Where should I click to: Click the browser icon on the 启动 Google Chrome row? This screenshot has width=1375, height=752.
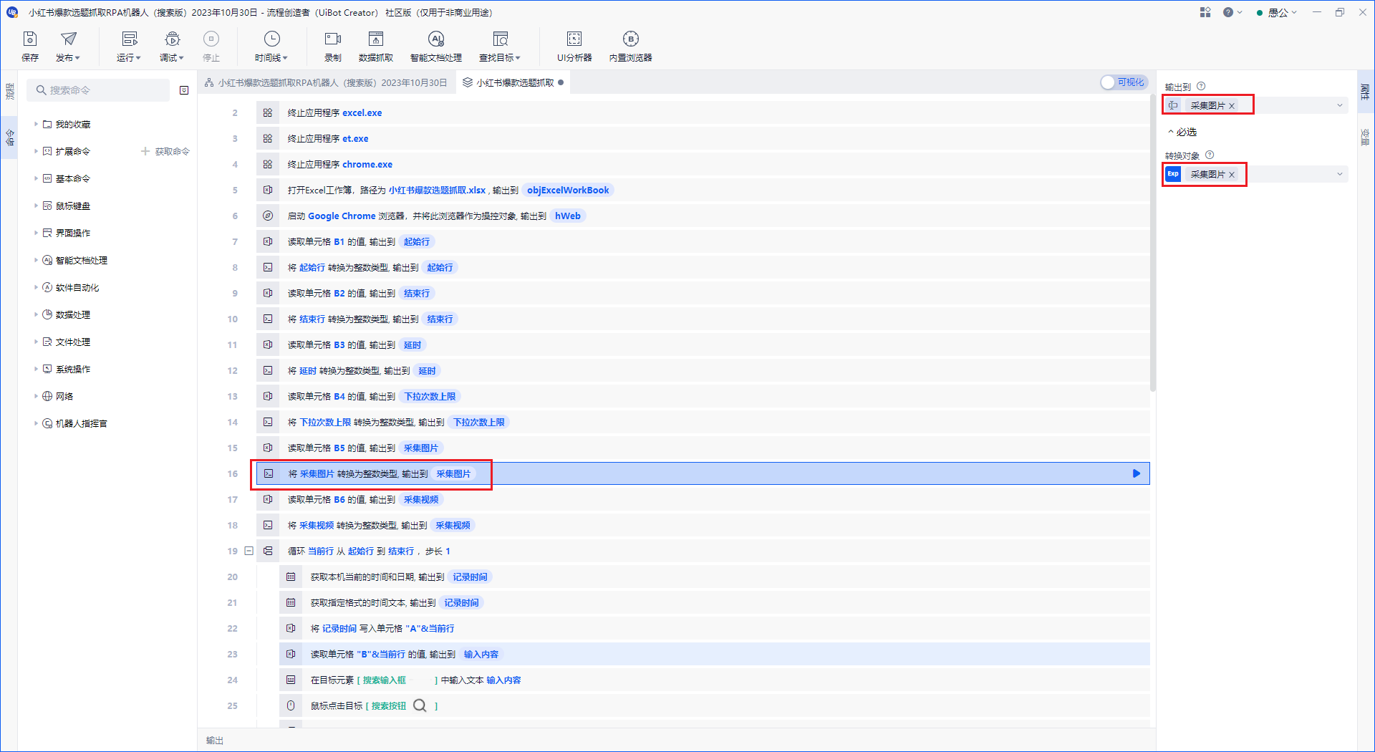pos(268,216)
